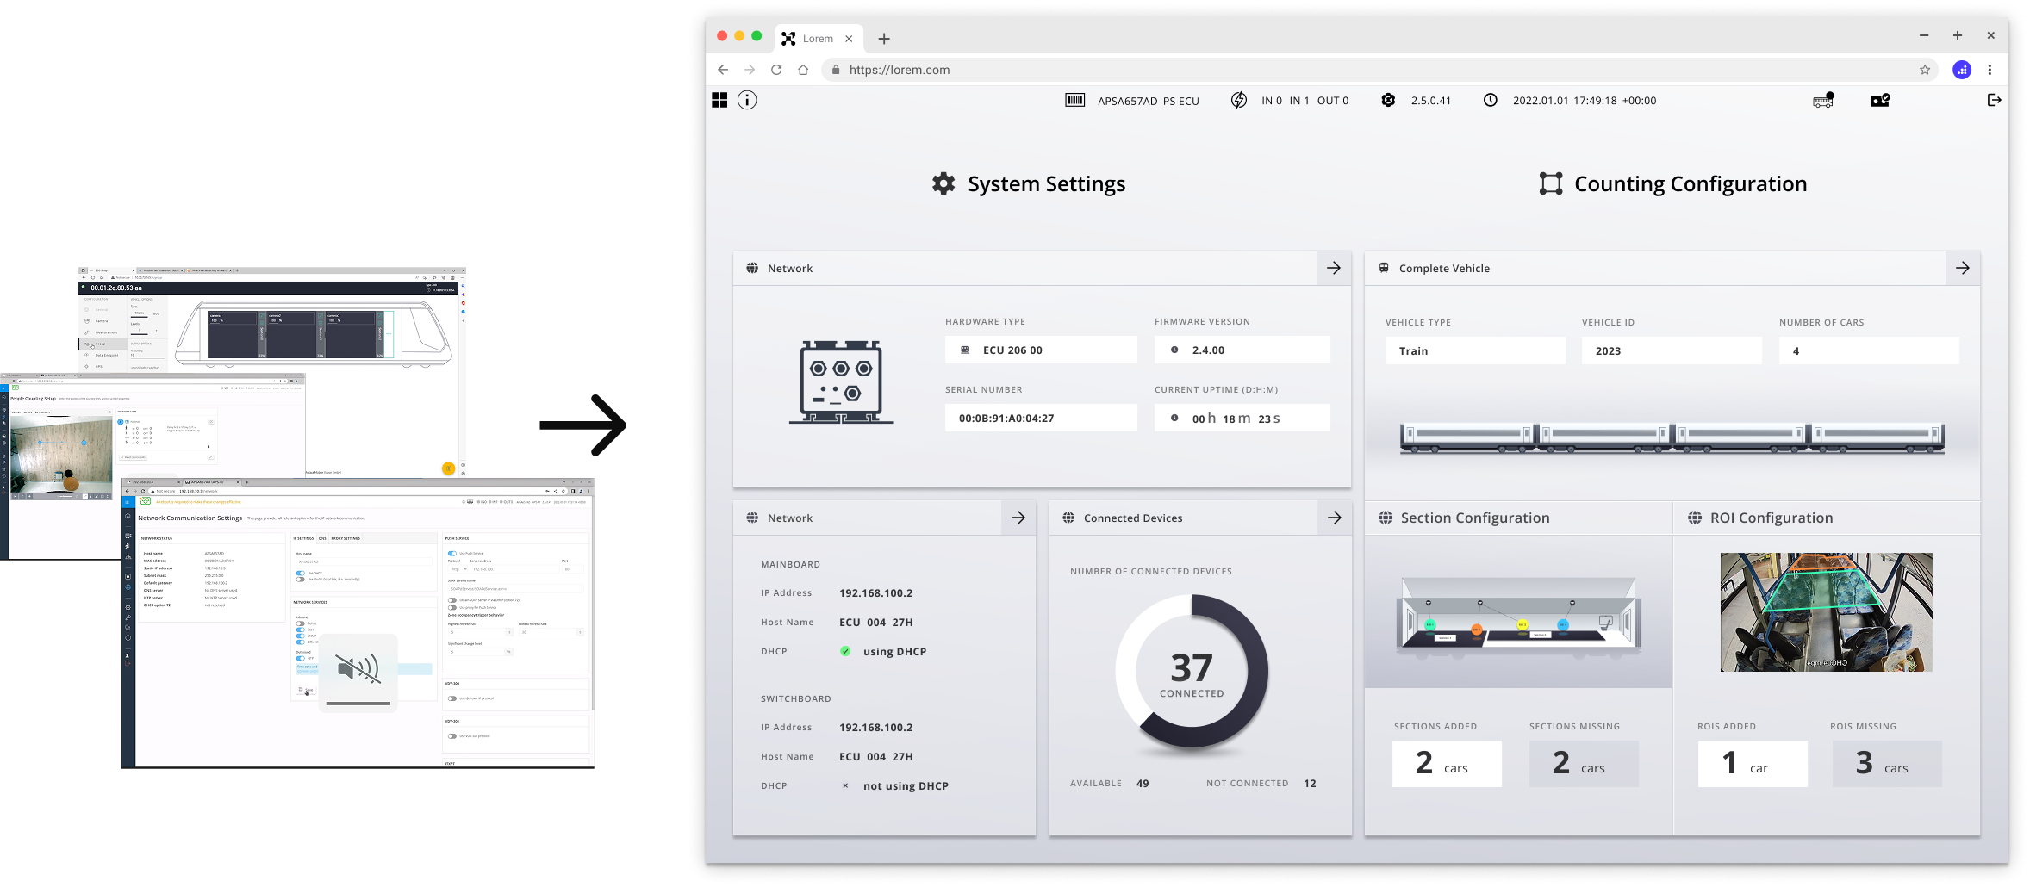Open Connected Devices card using its arrow
The height and width of the screenshot is (887, 2030).
[1334, 518]
